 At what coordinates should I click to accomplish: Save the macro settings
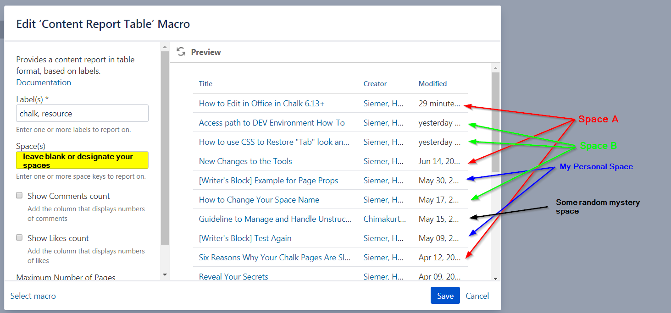(445, 296)
